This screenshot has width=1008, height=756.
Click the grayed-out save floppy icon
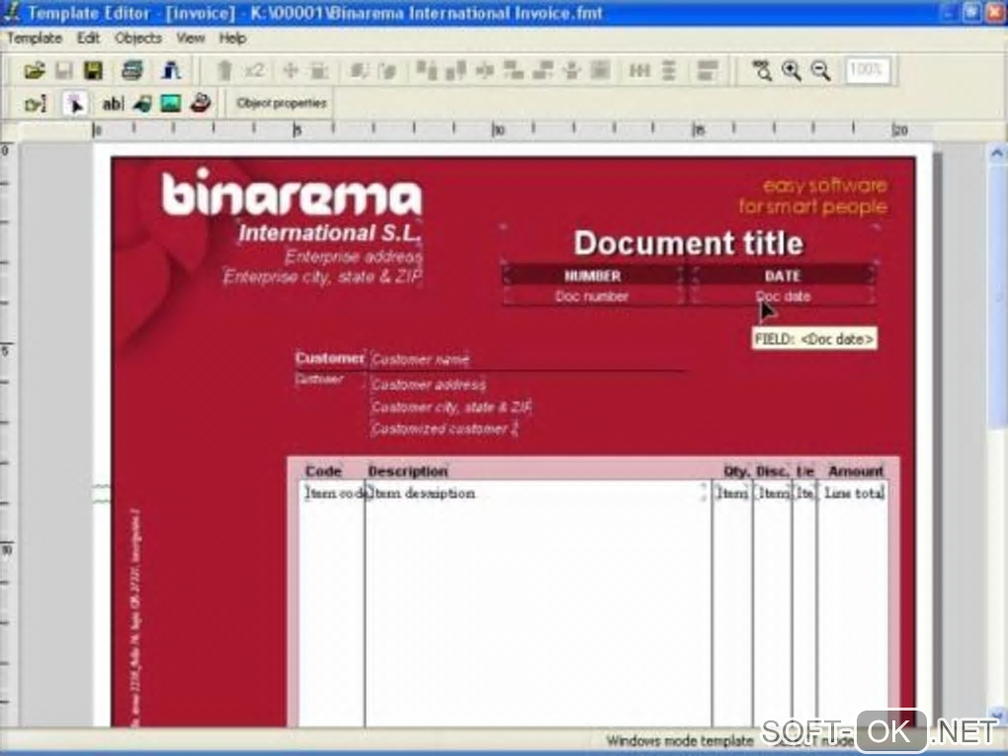63,70
